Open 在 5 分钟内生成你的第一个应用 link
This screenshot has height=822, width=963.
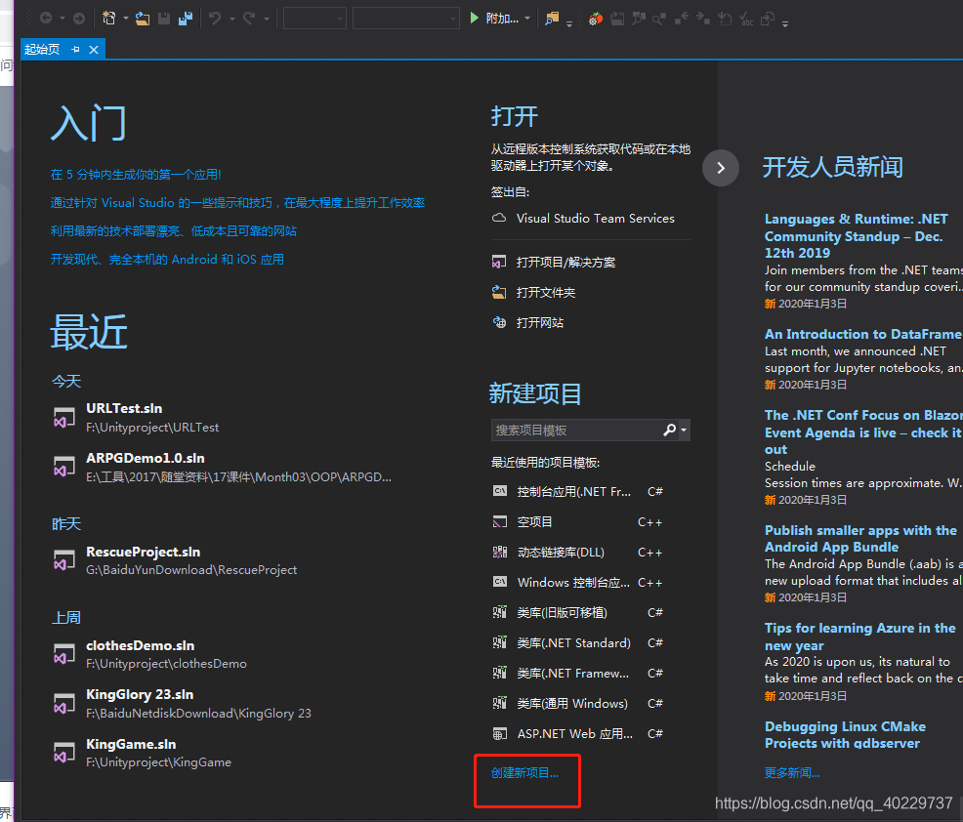[x=136, y=175]
